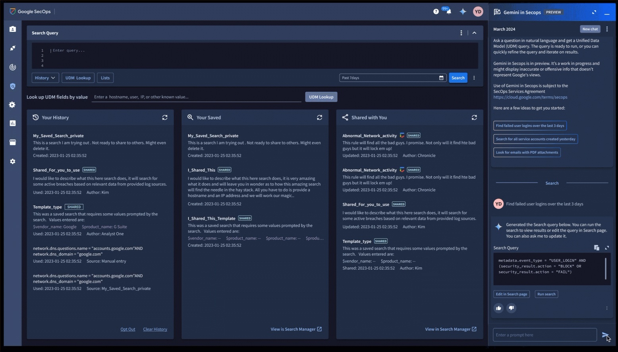618x352 pixels.
Task: Open the radar icon in the sidebar
Action: click(x=13, y=67)
